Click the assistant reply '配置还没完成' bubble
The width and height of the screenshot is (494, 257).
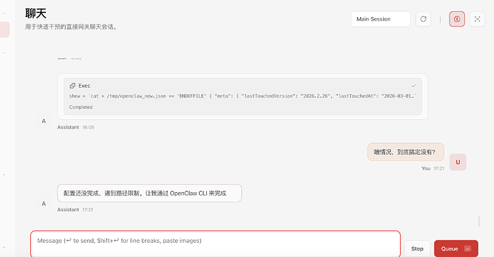(150, 193)
